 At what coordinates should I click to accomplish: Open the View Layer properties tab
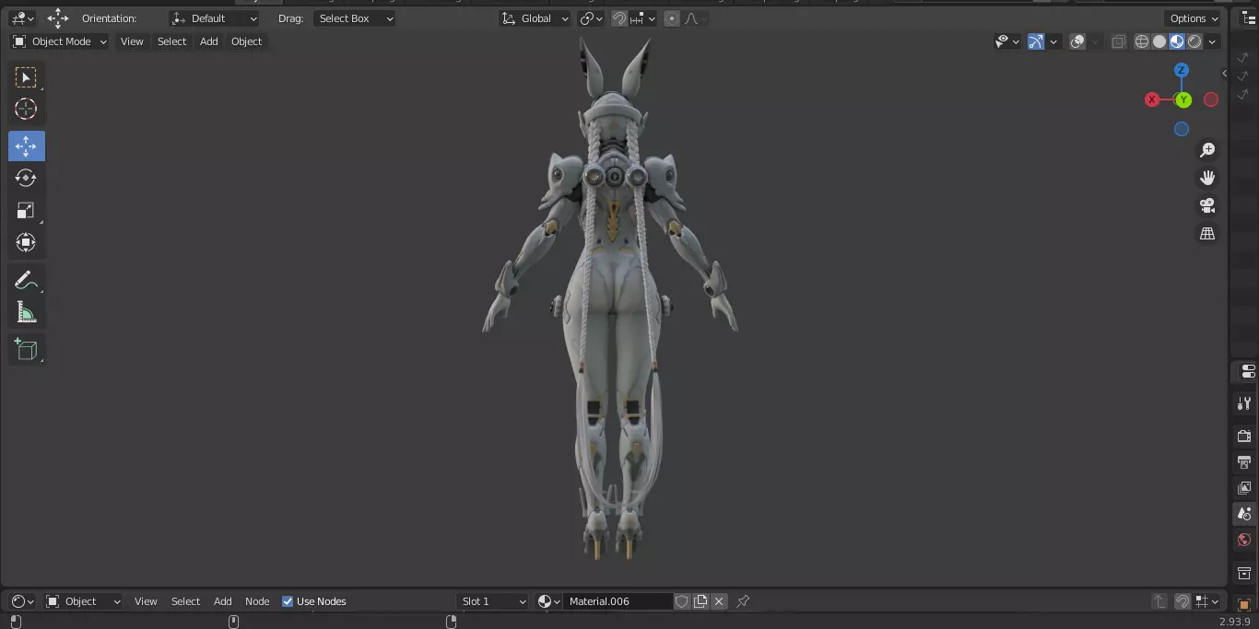(x=1244, y=487)
